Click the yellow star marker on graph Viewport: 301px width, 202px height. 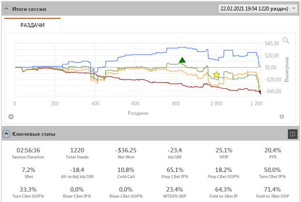[x=216, y=75]
